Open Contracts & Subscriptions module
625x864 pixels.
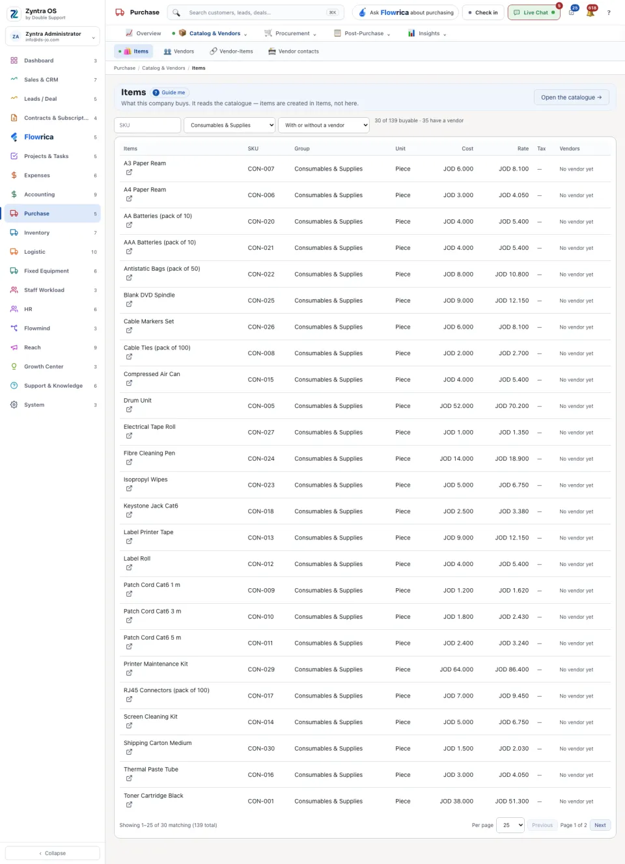(x=52, y=118)
